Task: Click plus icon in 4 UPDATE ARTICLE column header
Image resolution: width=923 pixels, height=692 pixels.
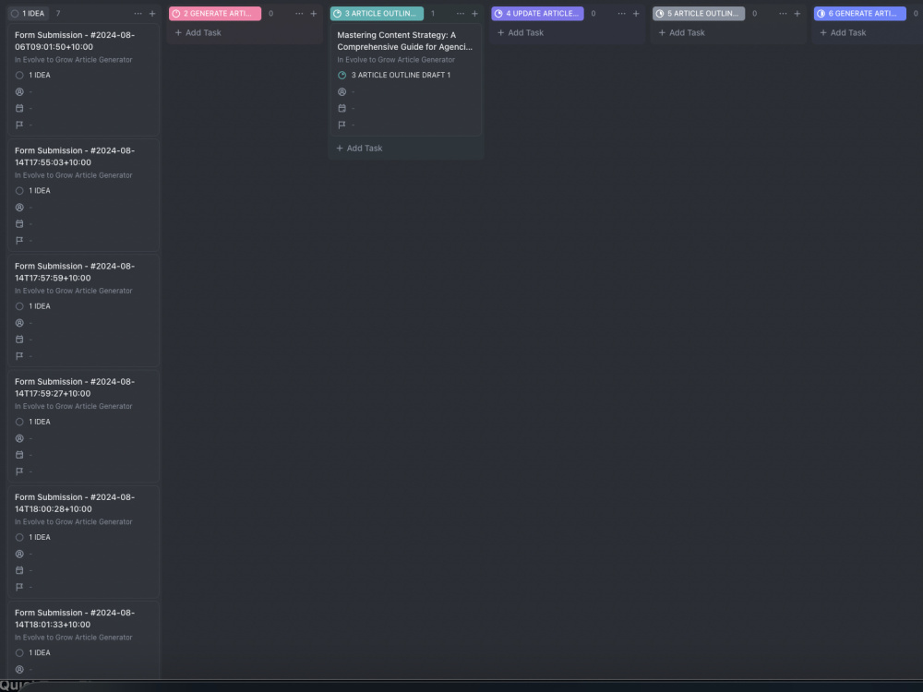Action: (x=636, y=14)
